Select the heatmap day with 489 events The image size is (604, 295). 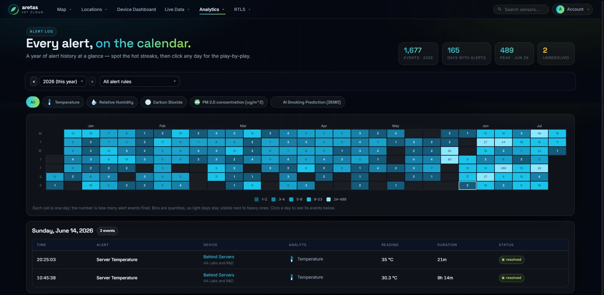[x=503, y=168]
